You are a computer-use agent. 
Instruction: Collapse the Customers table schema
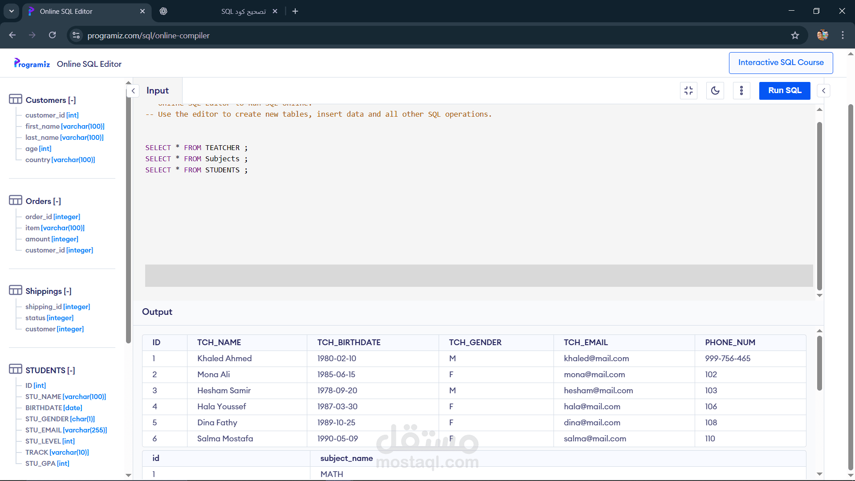point(72,100)
